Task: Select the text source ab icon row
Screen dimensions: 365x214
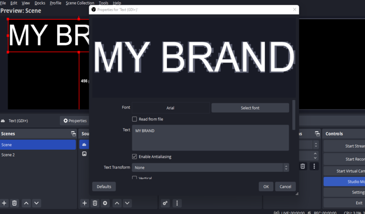Action: (x=84, y=145)
